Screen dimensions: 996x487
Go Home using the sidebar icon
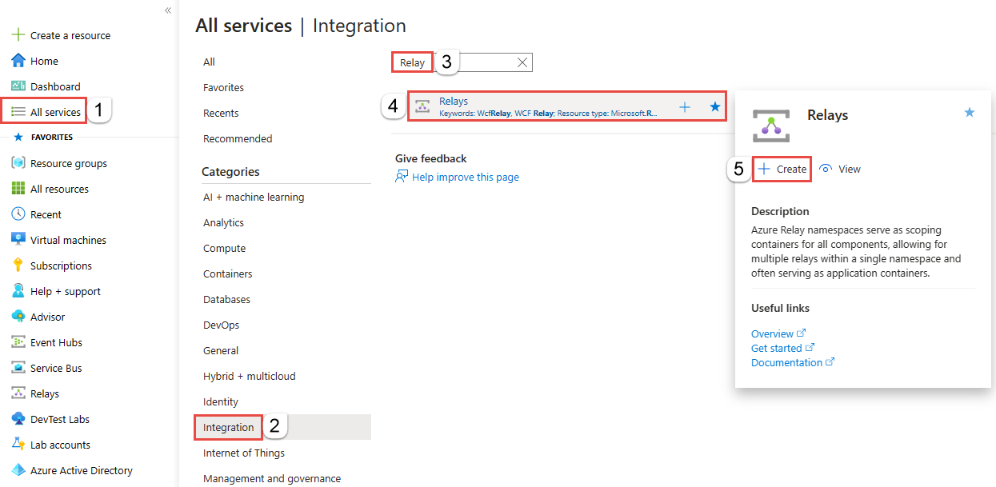42,60
